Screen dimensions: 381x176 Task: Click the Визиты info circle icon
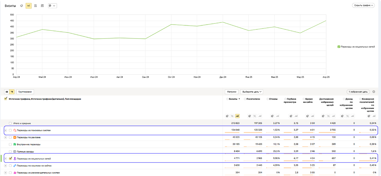(227, 99)
